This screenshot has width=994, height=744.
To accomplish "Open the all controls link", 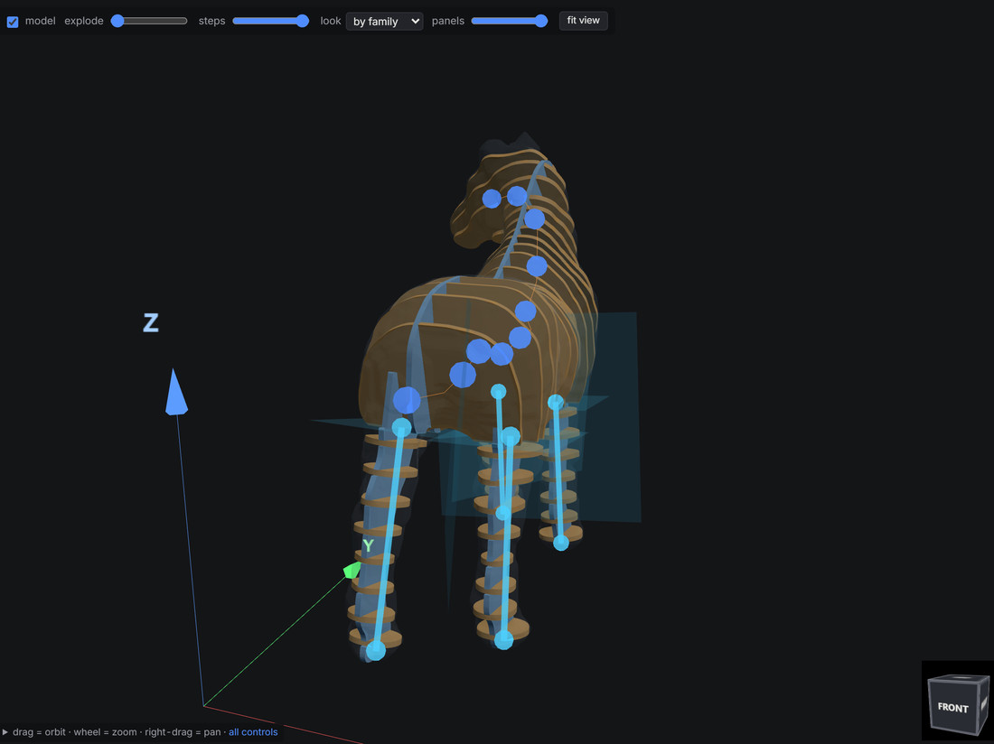I will pos(253,732).
